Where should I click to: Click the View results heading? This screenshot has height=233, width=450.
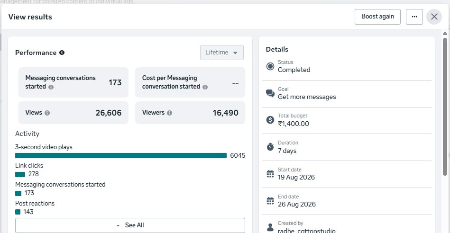click(30, 17)
